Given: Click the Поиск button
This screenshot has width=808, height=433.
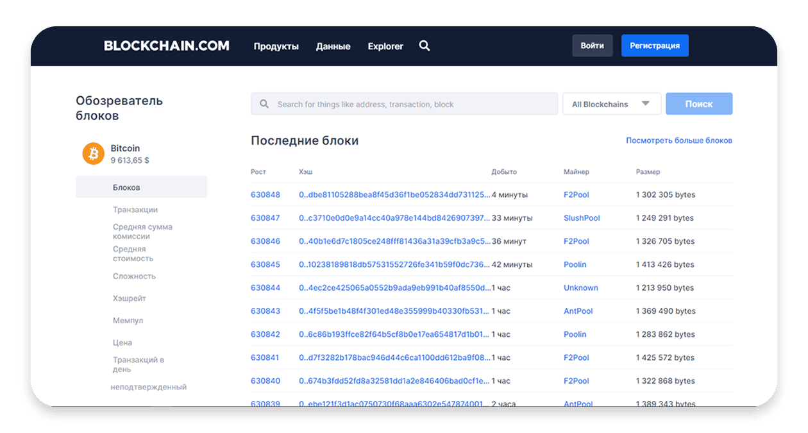Looking at the screenshot, I should [699, 104].
